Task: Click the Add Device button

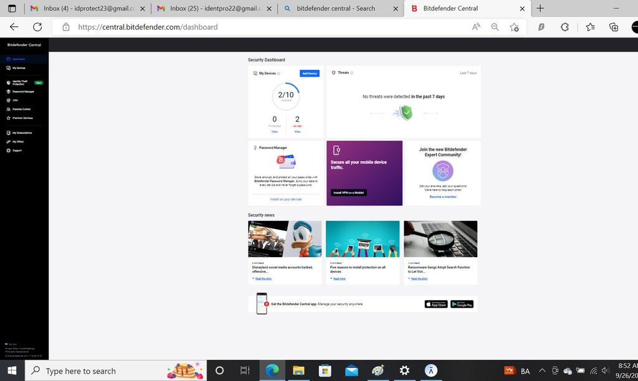Action: (x=309, y=73)
